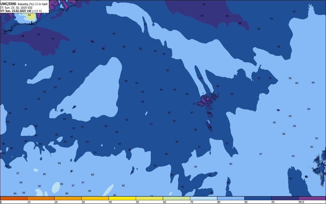Click the legend tick label '10'
This screenshot has height=204, width=326.
(x=29, y=202)
